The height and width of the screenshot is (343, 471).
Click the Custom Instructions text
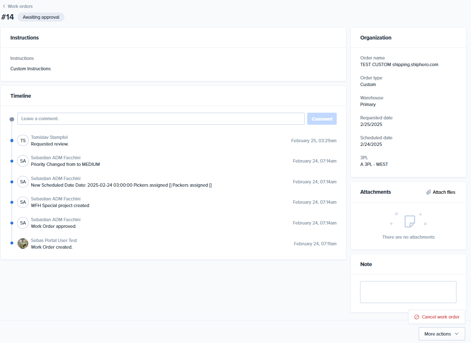(31, 69)
